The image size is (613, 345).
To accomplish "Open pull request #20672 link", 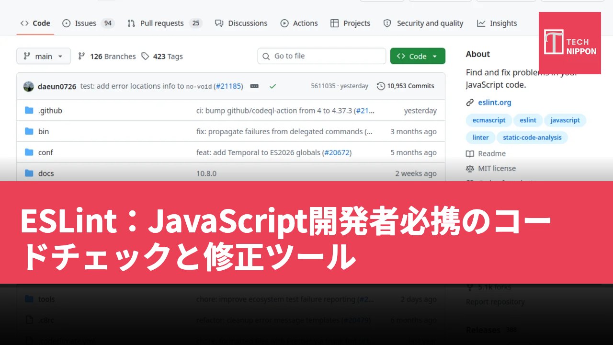I will [337, 152].
